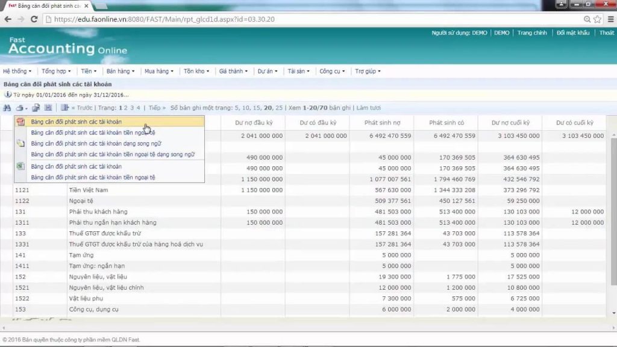617x347 pixels.
Task: Open the Tài sản menu
Action: pos(298,71)
